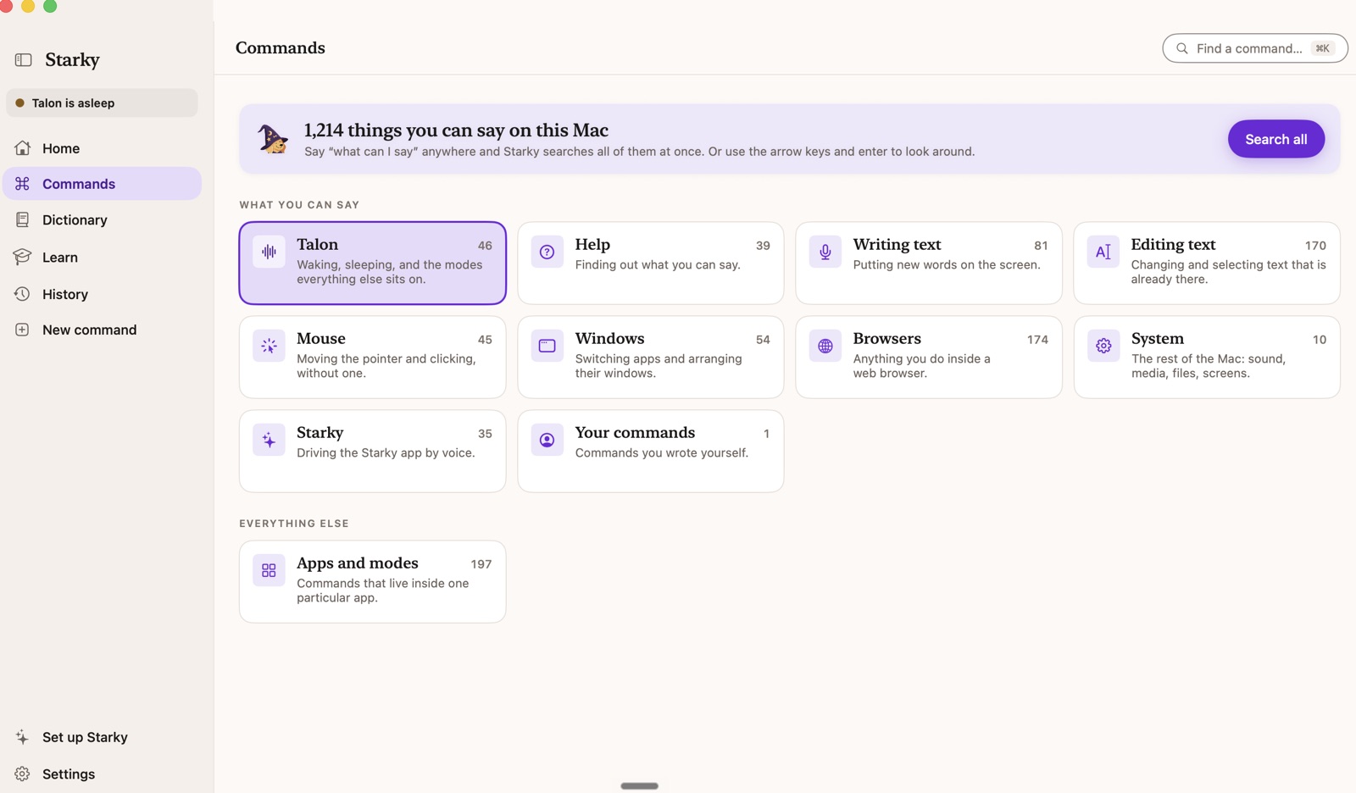Image resolution: width=1356 pixels, height=793 pixels.
Task: Open the Windows card title
Action: pyautogui.click(x=609, y=338)
